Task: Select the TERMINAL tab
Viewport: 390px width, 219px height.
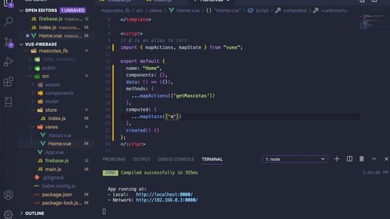Action: (212, 159)
